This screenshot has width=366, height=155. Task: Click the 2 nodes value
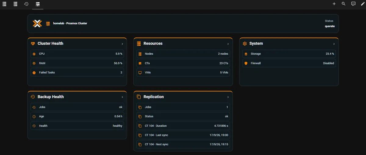tap(223, 54)
